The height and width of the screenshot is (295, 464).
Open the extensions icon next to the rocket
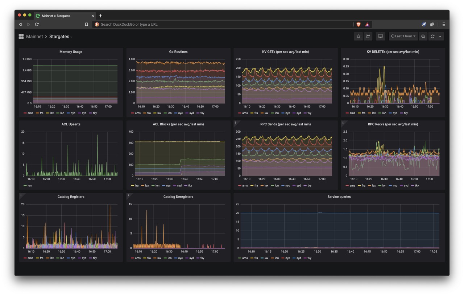click(x=432, y=24)
